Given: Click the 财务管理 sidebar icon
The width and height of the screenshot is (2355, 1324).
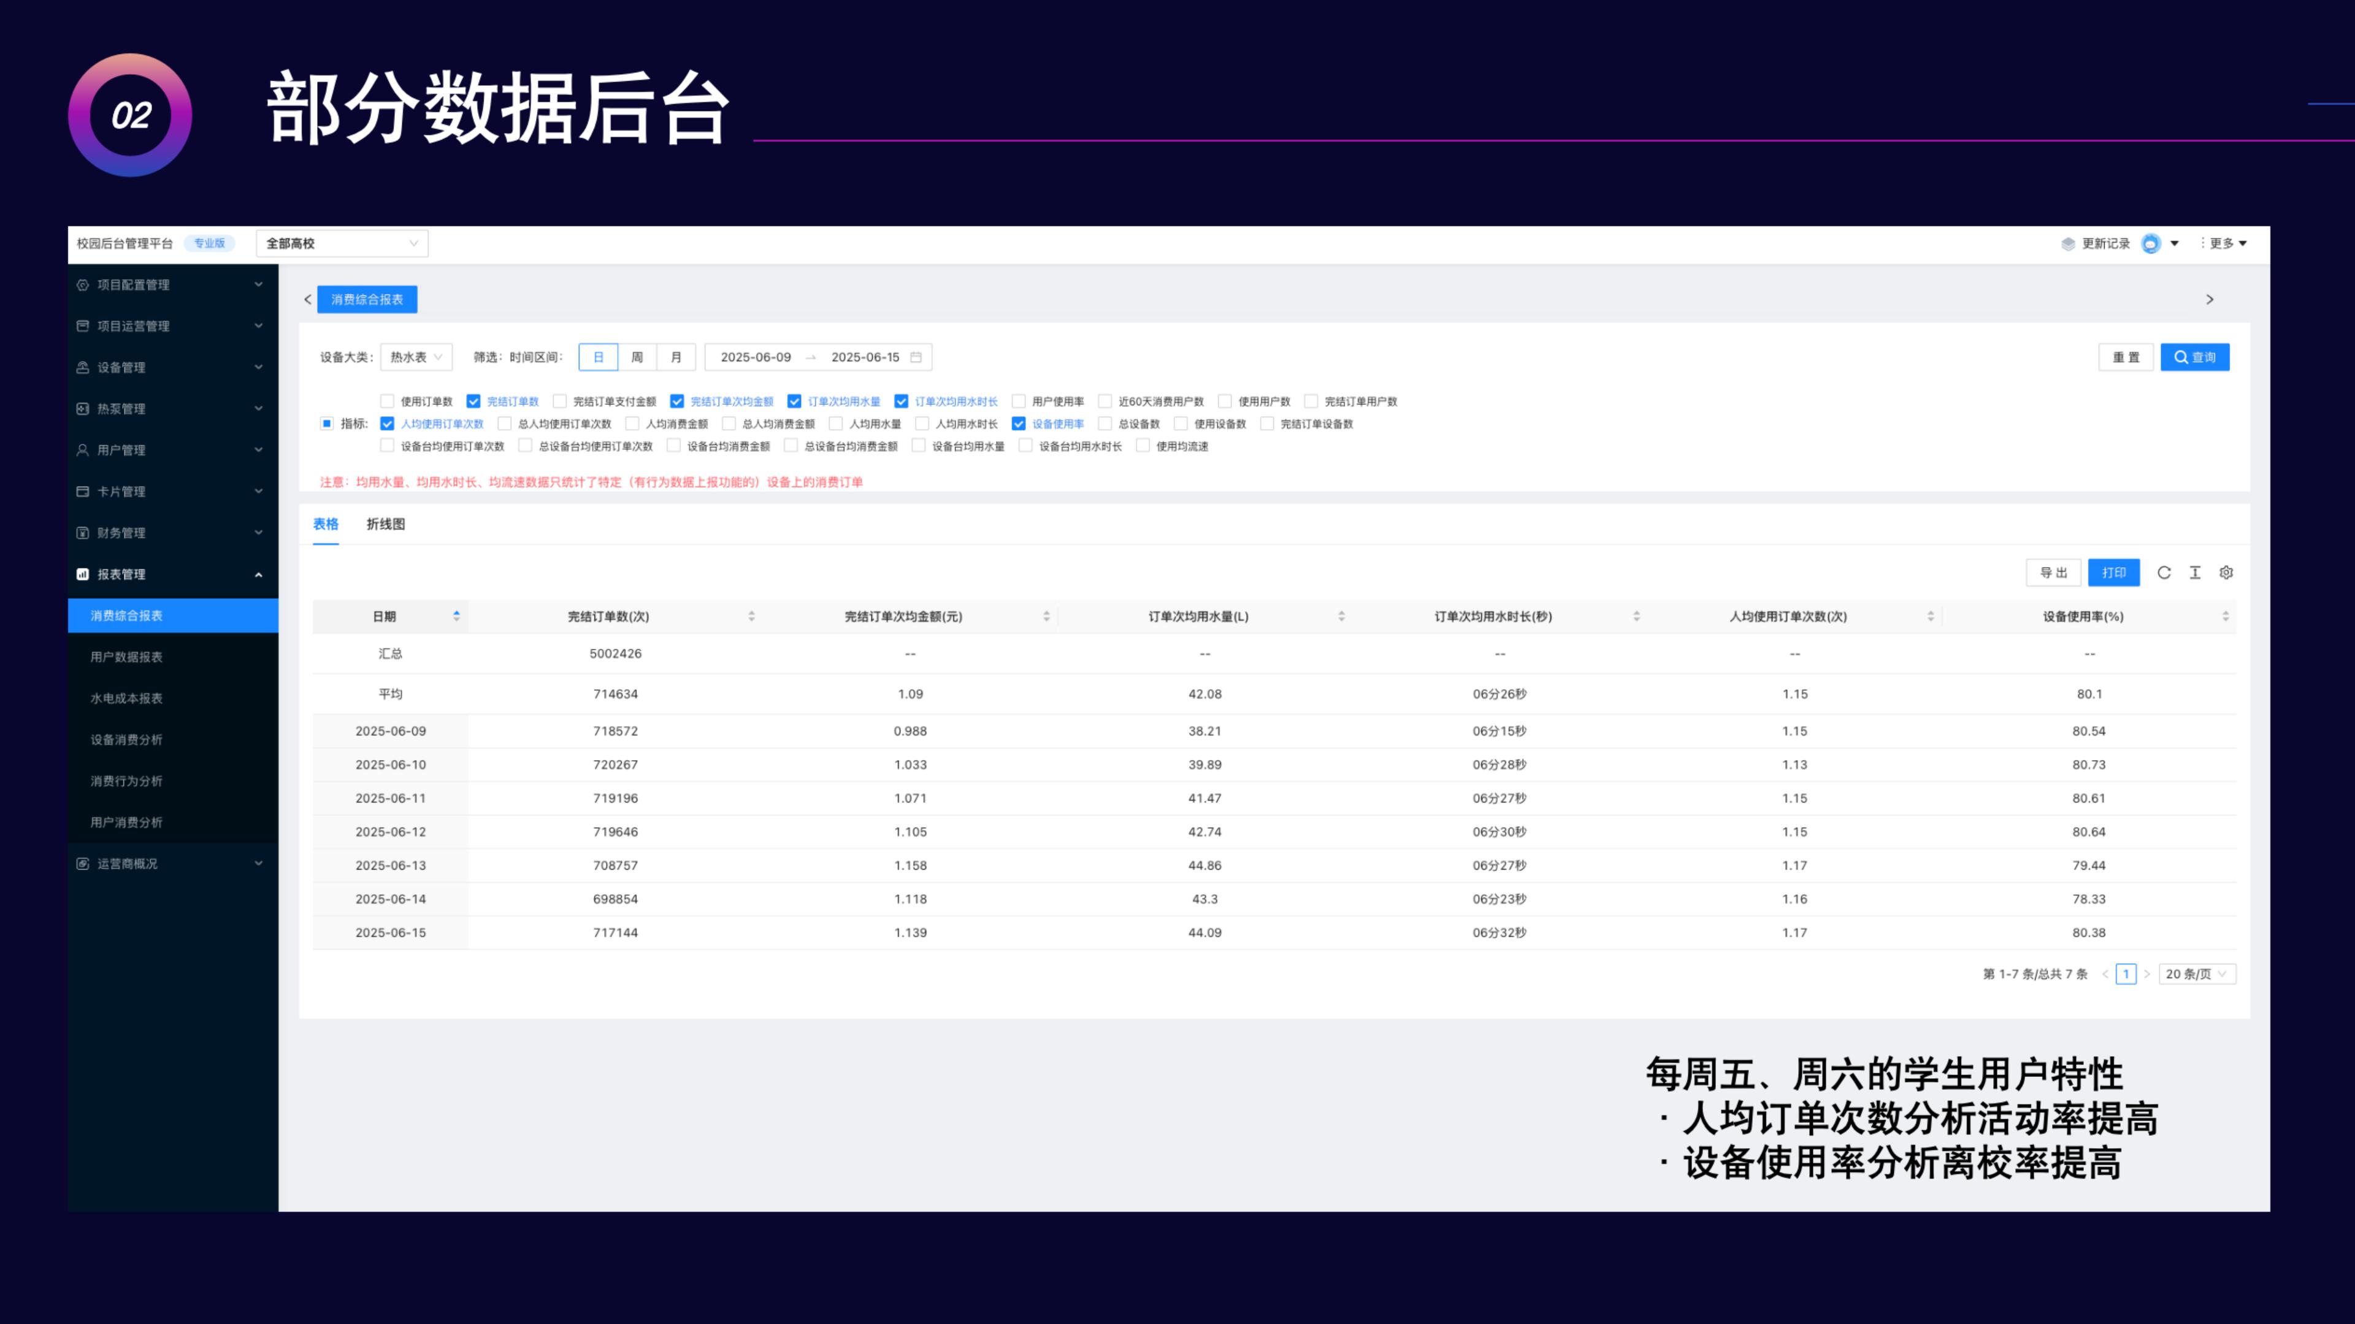Looking at the screenshot, I should [x=82, y=533].
